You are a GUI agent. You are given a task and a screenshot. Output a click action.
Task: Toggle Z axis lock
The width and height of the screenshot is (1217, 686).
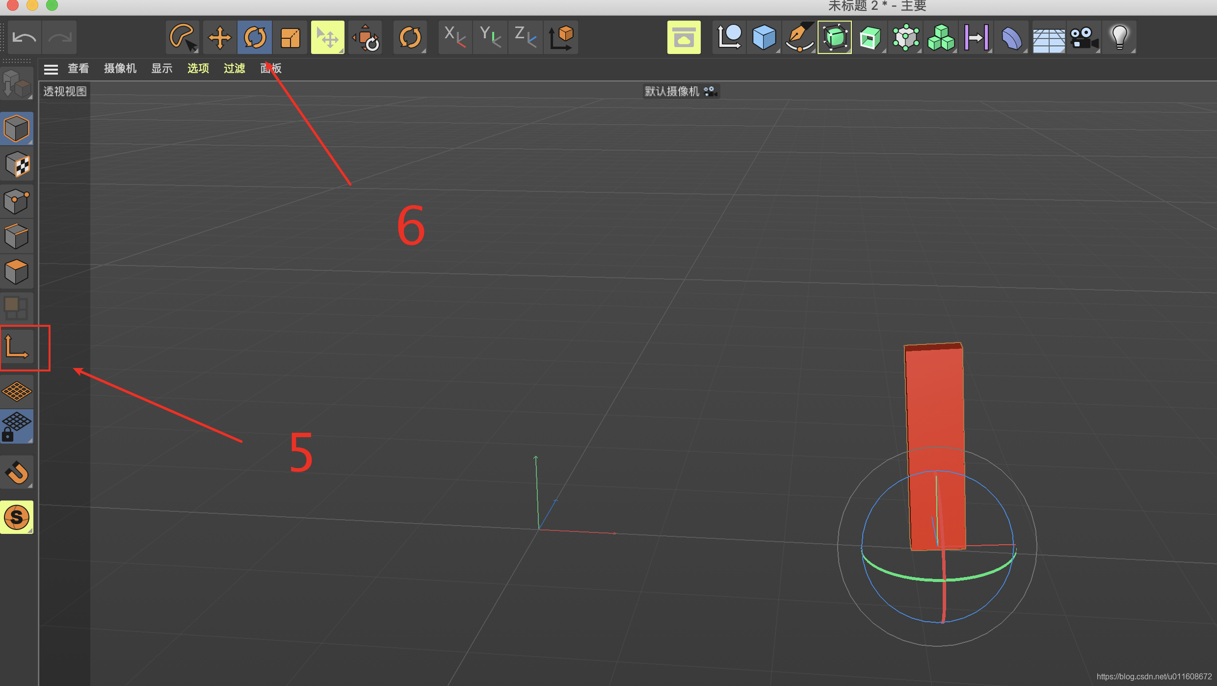[x=525, y=38]
